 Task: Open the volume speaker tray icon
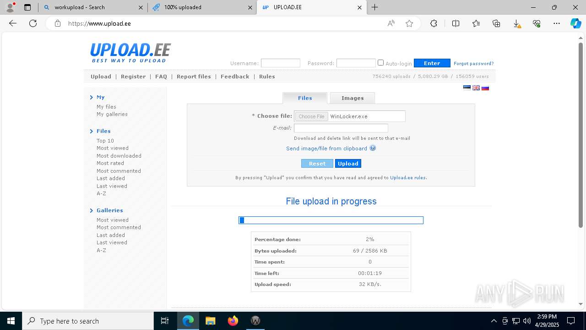point(526,321)
